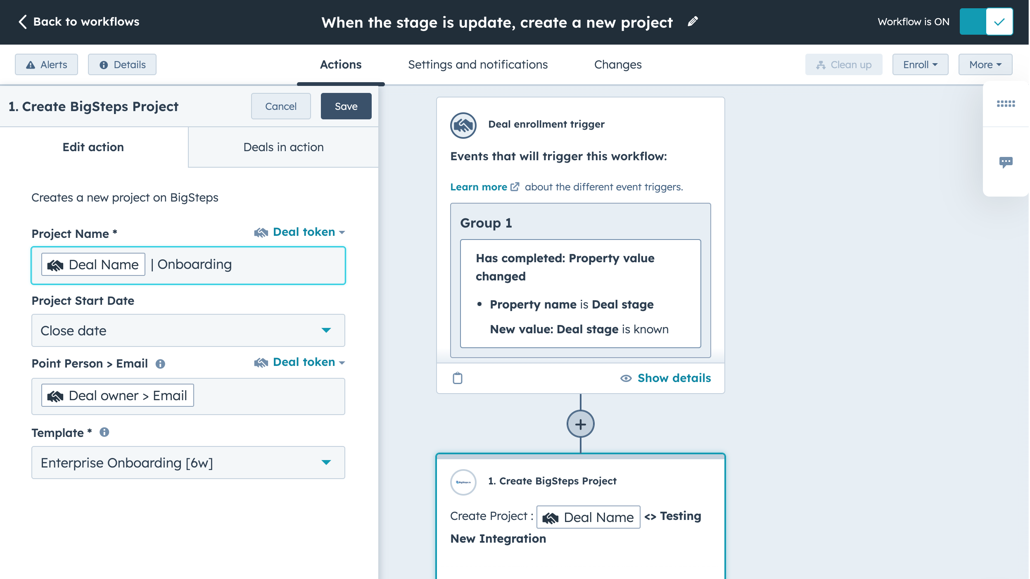The image size is (1030, 579).
Task: Go back to workflows
Action: [x=79, y=22]
